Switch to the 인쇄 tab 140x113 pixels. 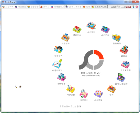(87, 7)
